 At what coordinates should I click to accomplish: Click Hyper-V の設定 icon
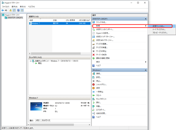pyautogui.click(x=94, y=33)
